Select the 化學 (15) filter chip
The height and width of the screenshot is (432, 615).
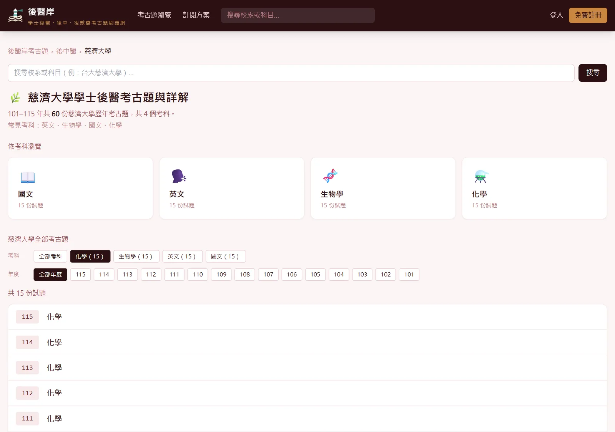(x=90, y=256)
